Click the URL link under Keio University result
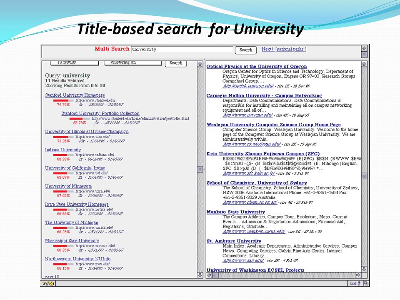The height and width of the screenshot is (300, 400). coord(249,173)
